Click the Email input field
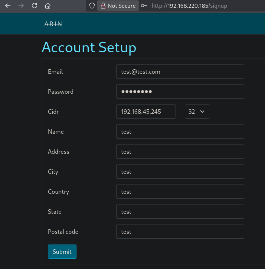The width and height of the screenshot is (265, 269). 180,72
